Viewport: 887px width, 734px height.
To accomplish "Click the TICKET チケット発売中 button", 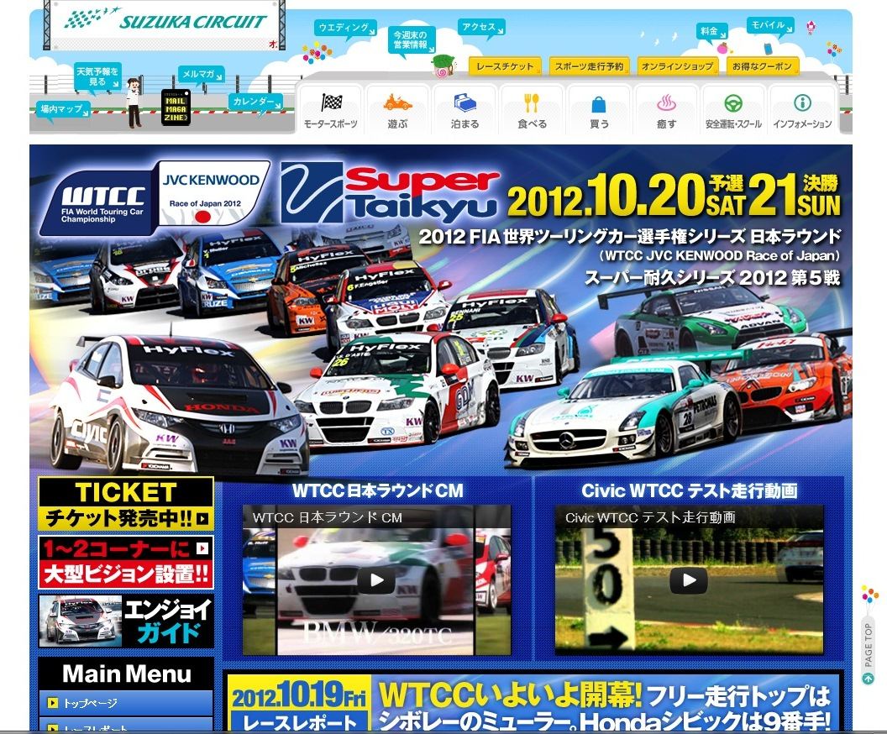I will pyautogui.click(x=126, y=503).
